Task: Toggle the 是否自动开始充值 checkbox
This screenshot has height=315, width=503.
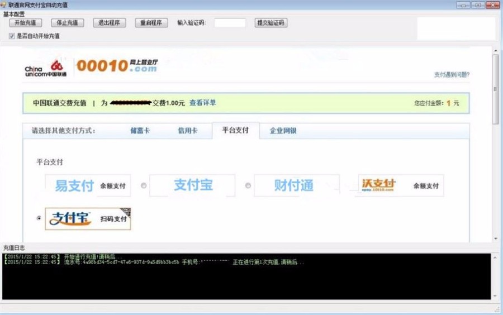Action: click(x=12, y=36)
